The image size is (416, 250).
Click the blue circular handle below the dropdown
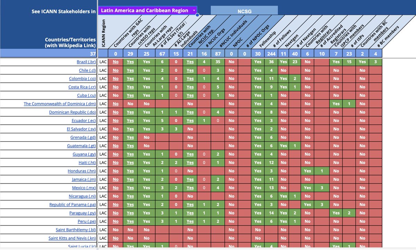(x=198, y=15)
